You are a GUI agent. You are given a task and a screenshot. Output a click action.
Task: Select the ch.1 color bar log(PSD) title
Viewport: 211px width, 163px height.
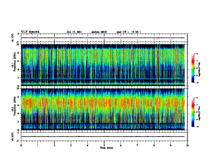(x=199, y=70)
